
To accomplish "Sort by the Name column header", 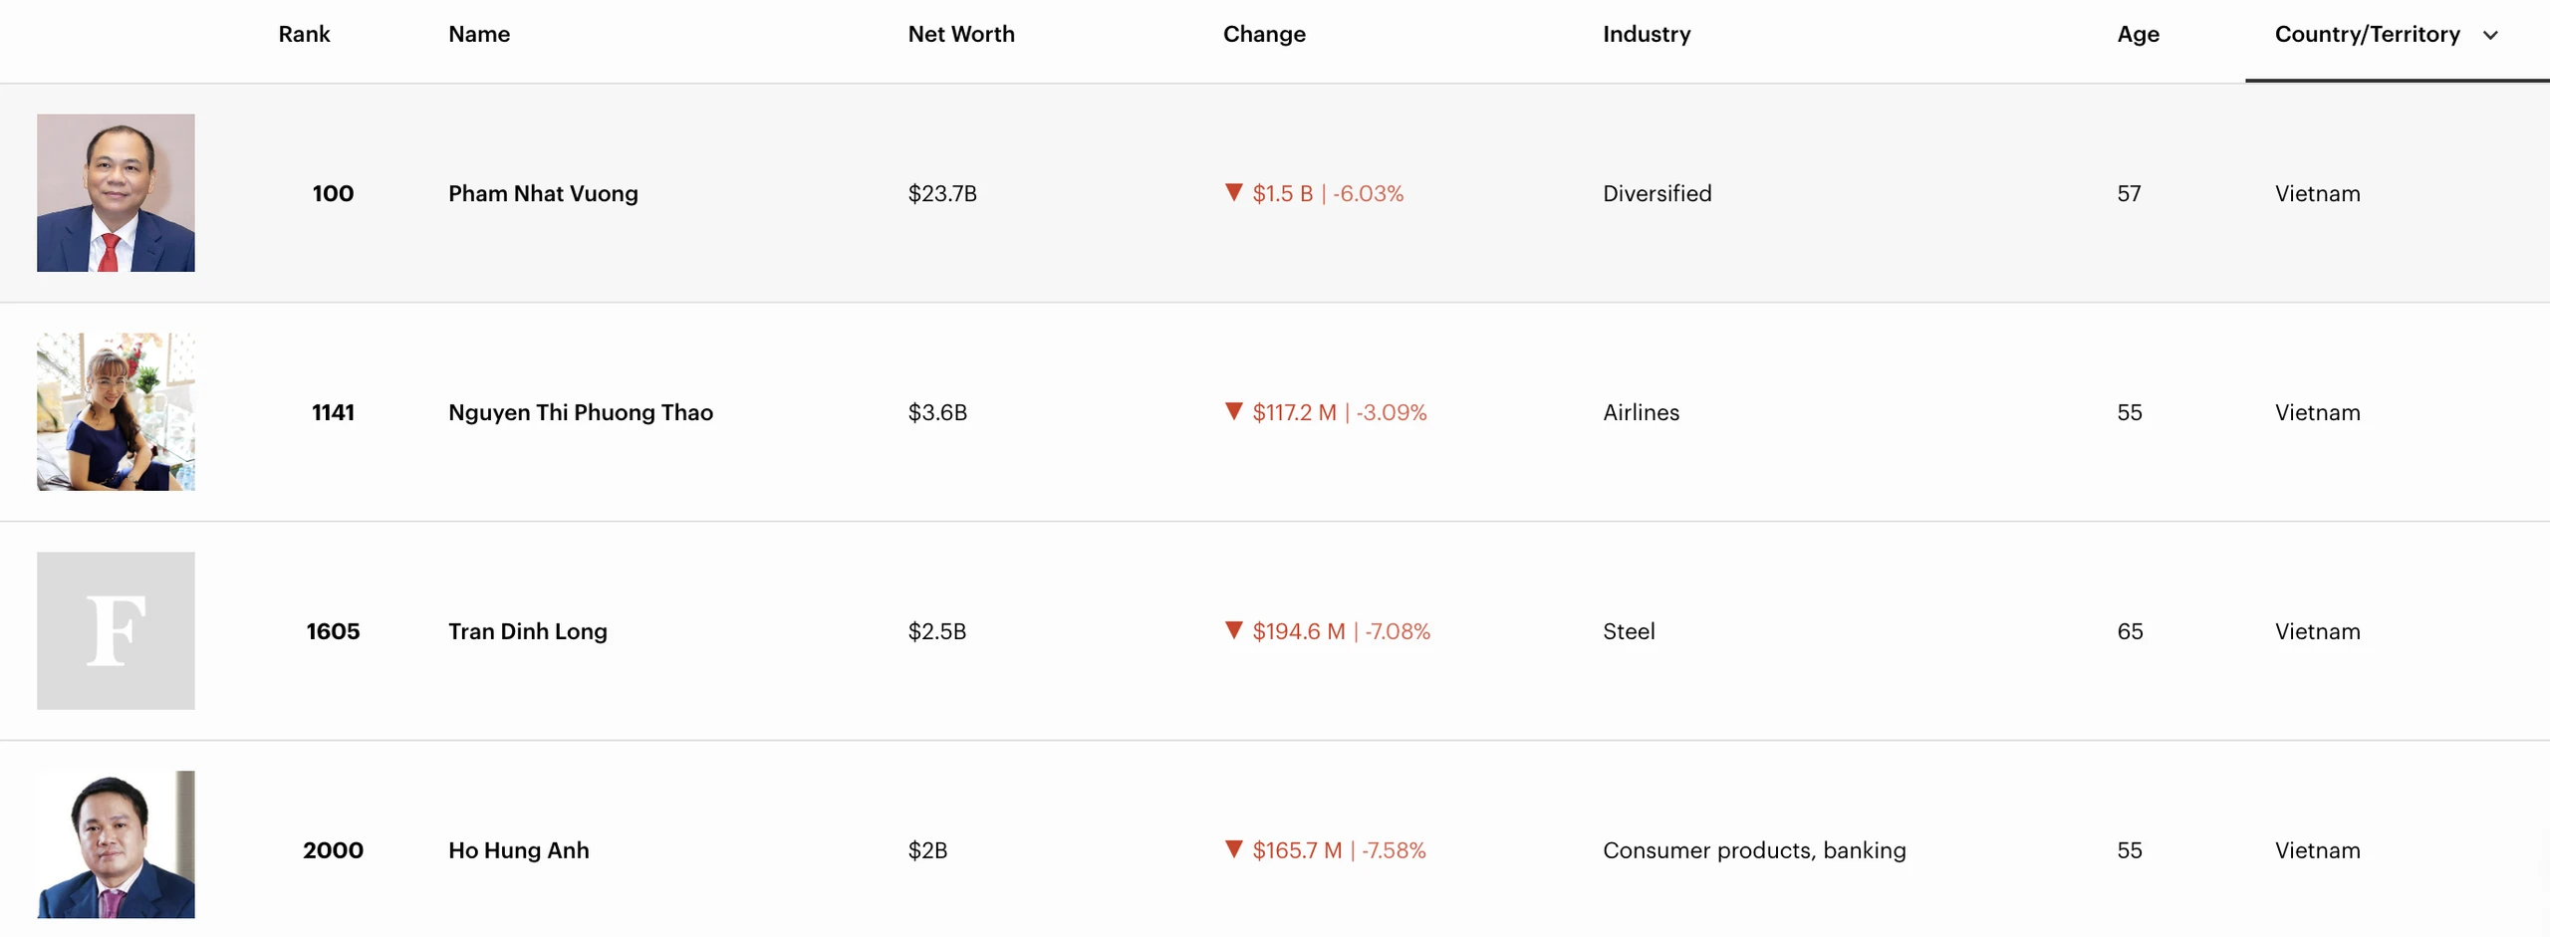I will (479, 34).
